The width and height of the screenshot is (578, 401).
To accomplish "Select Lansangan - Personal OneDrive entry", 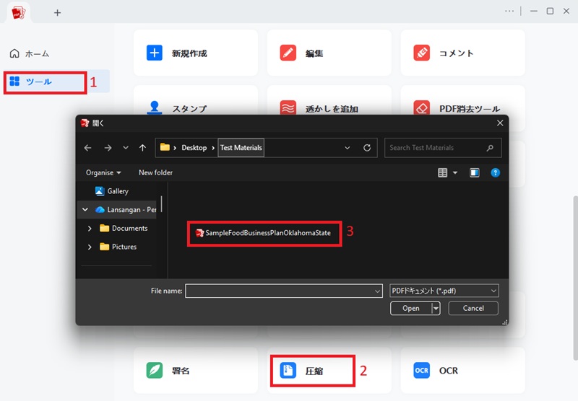I will click(125, 210).
